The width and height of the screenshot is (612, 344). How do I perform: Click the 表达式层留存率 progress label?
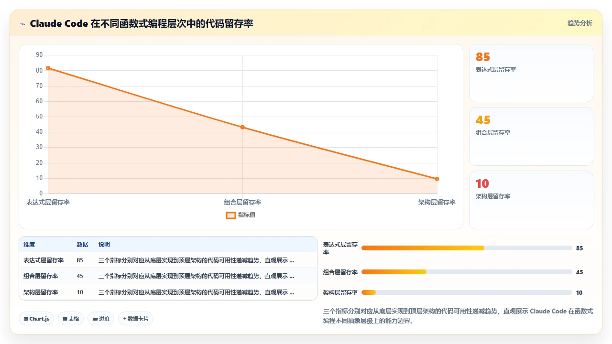340,248
